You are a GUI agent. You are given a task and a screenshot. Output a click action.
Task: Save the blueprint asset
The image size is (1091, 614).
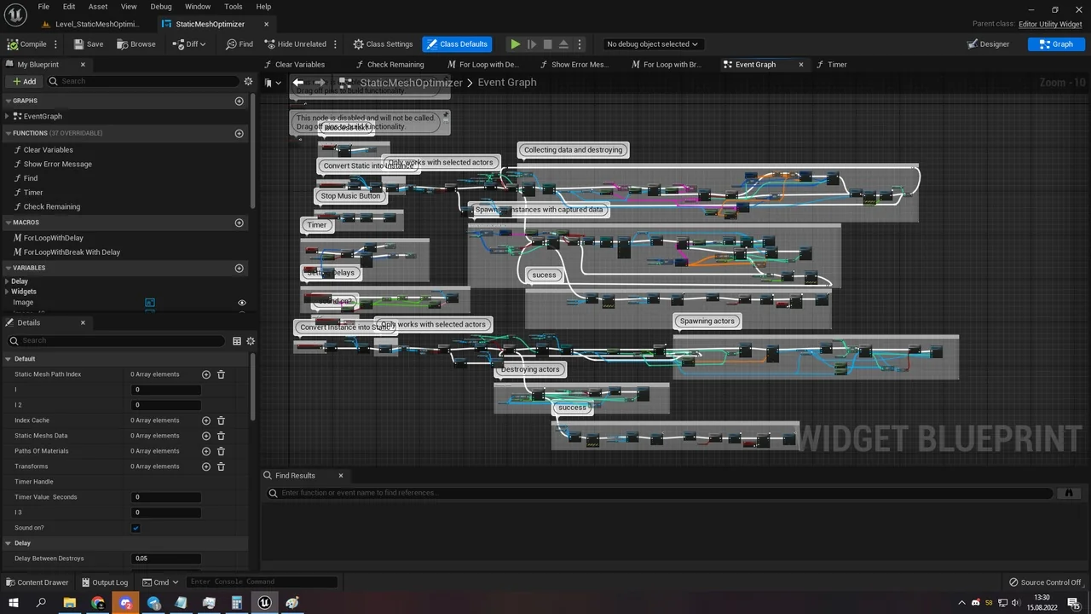click(x=89, y=44)
